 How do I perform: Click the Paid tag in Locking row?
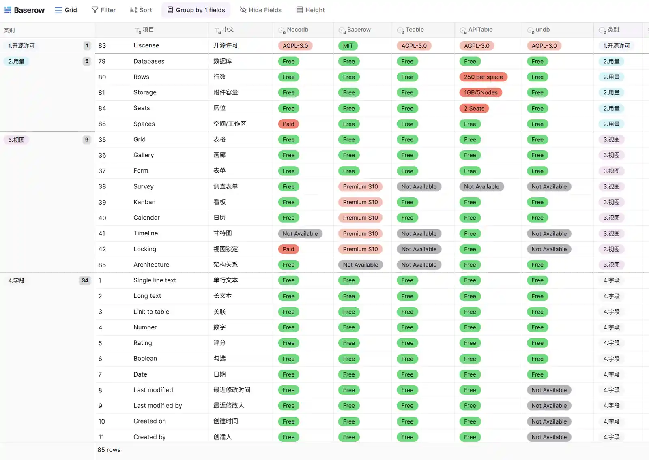288,249
